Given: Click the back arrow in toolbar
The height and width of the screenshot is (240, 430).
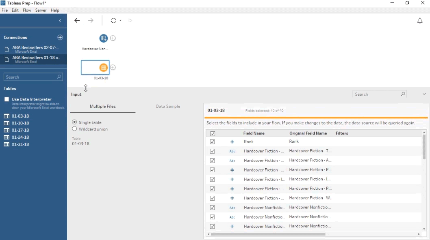Looking at the screenshot, I should 77,21.
